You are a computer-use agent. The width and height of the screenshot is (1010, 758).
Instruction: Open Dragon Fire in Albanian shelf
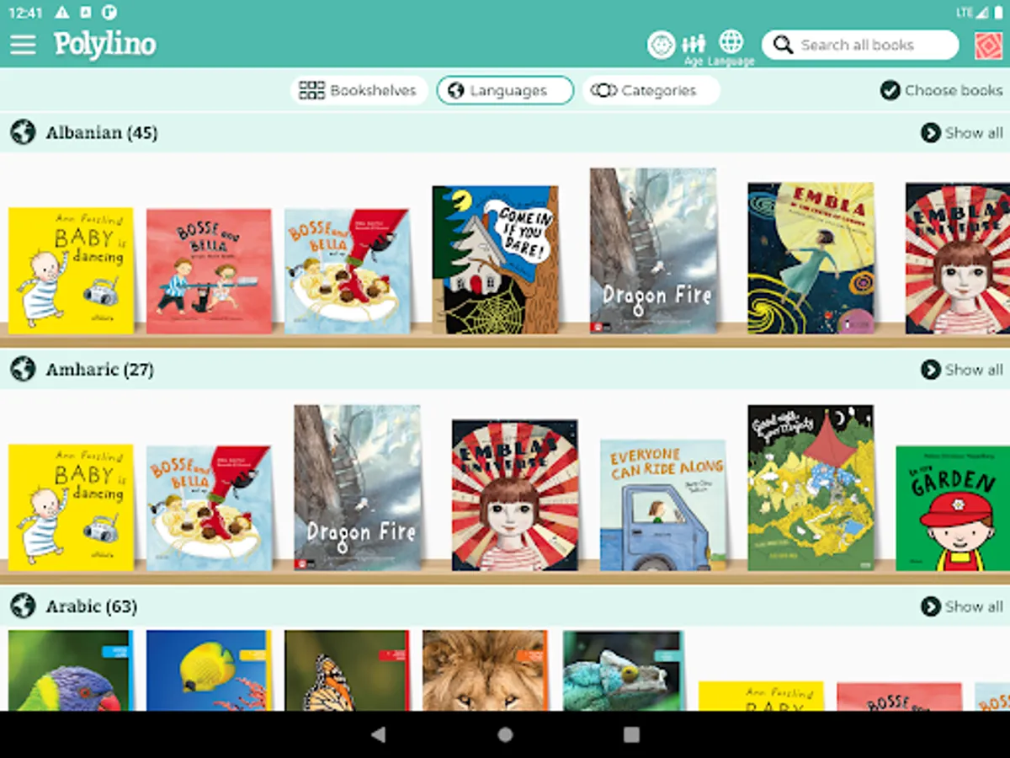pyautogui.click(x=653, y=251)
